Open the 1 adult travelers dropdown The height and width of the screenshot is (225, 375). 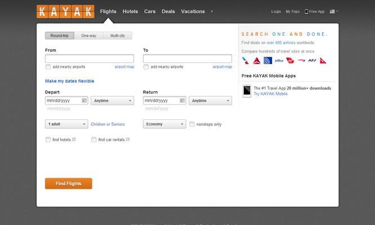(66, 124)
